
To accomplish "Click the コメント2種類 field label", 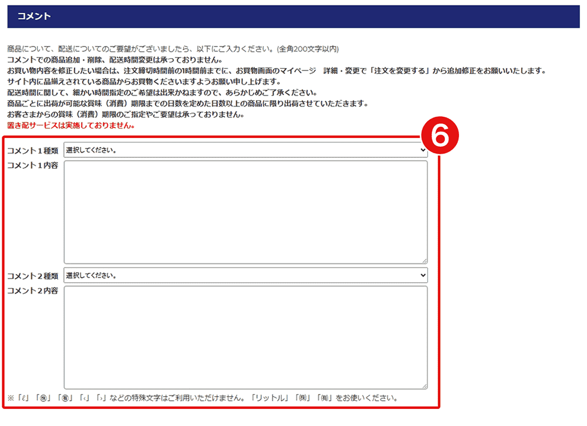I will [x=32, y=276].
